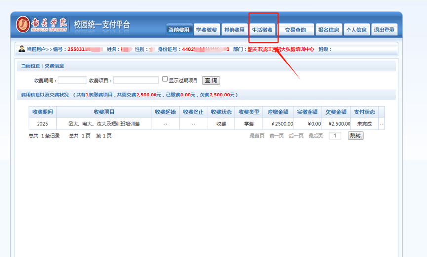Jump to 最后页 in pagination

315,136
